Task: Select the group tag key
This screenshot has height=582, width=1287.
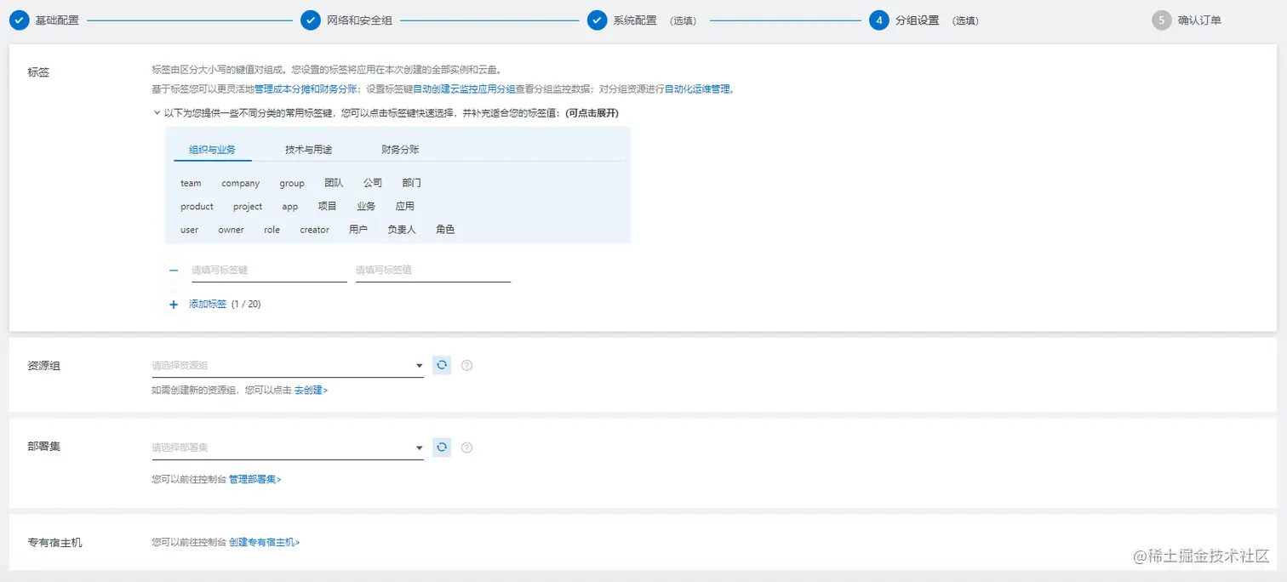Action: coord(292,183)
